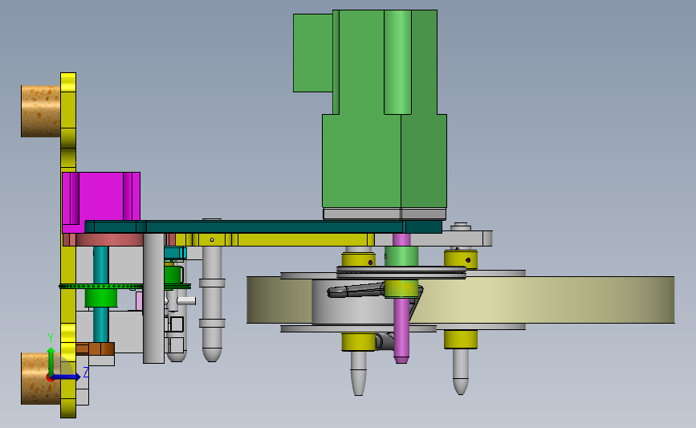Click the blue Z axis label
Viewport: 696px width, 428px height.
pyautogui.click(x=86, y=372)
